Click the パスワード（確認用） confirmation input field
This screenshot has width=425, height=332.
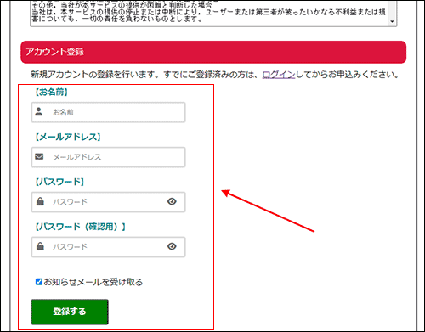[x=108, y=247]
